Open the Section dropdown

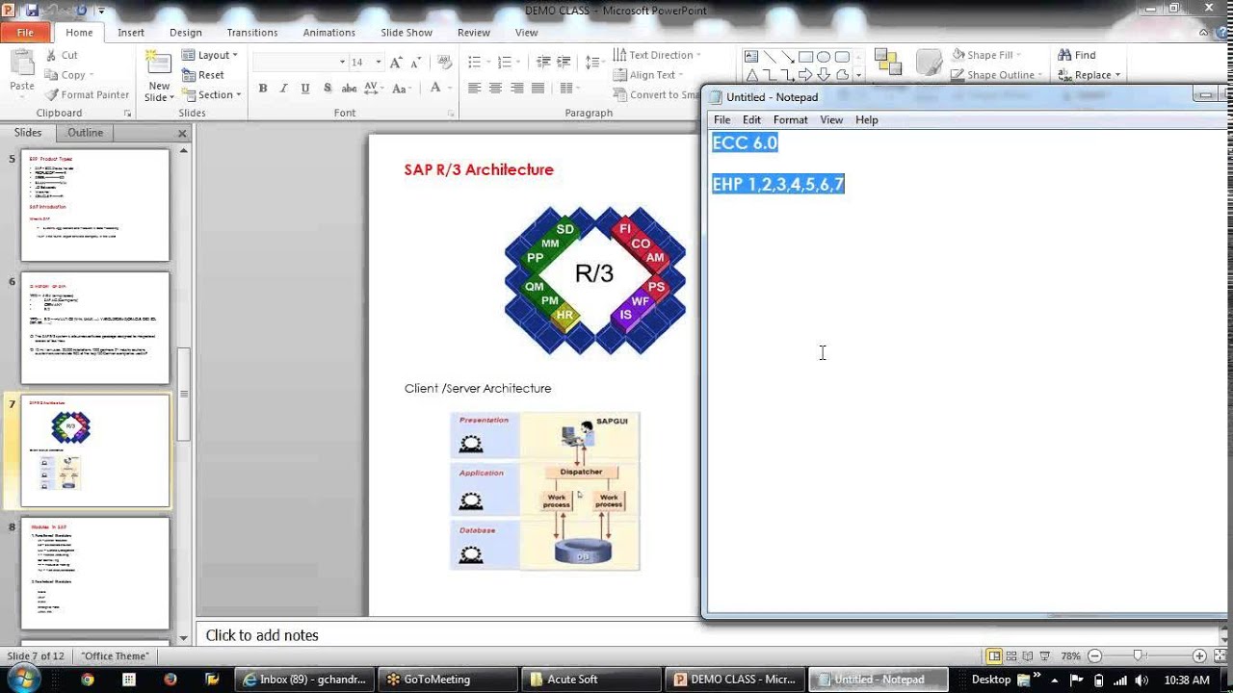pos(209,94)
